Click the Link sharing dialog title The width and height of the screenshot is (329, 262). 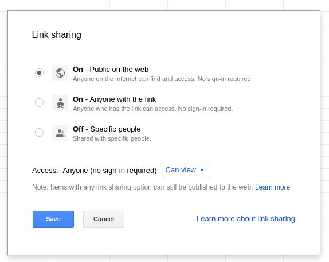click(x=56, y=34)
